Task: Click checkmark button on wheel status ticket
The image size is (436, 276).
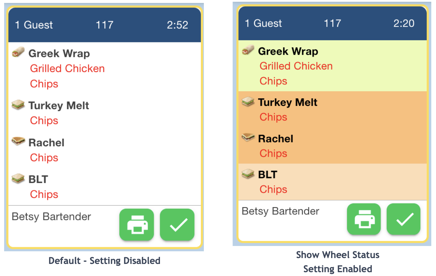Action: click(404, 219)
